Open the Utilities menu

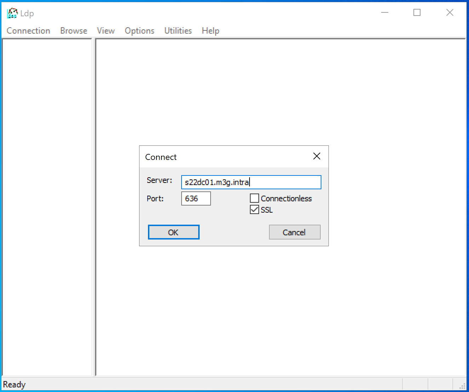click(178, 31)
